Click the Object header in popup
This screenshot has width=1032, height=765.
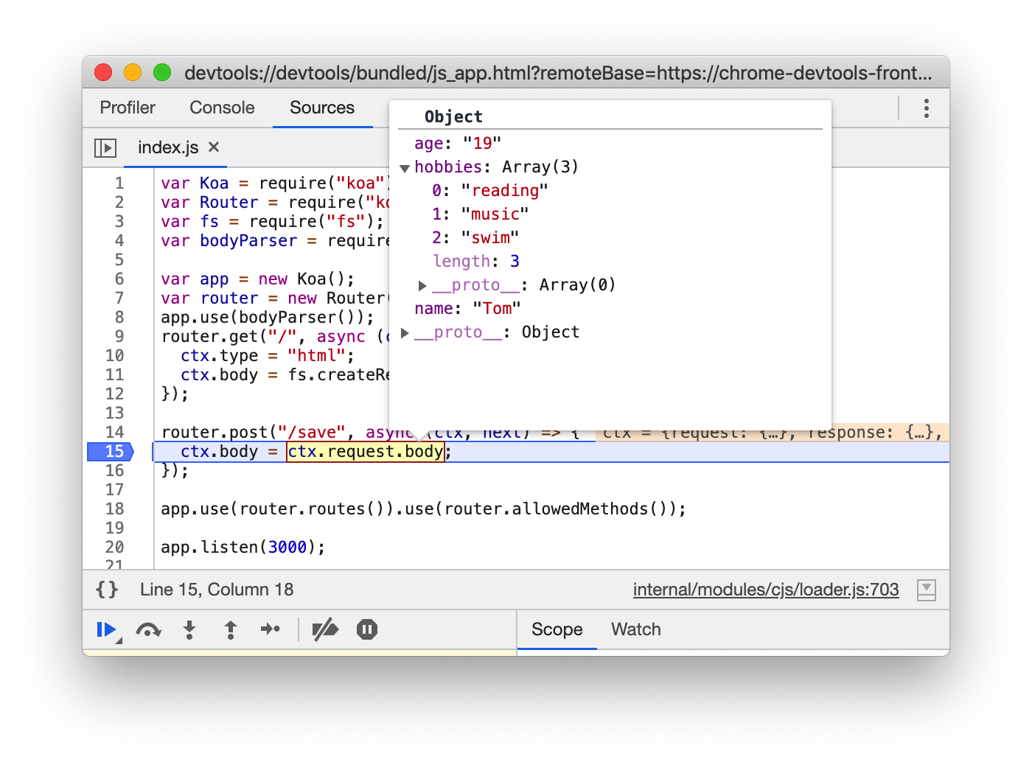453,116
